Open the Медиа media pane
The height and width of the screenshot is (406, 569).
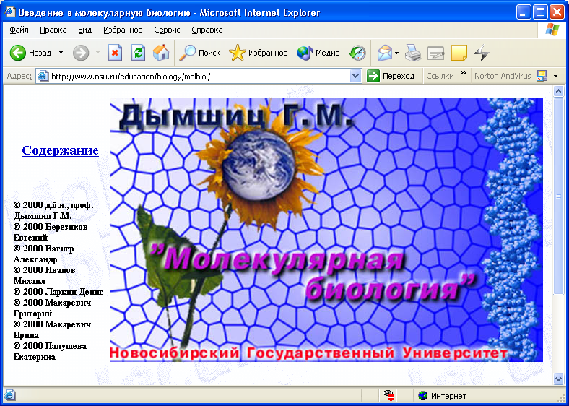pyautogui.click(x=318, y=53)
